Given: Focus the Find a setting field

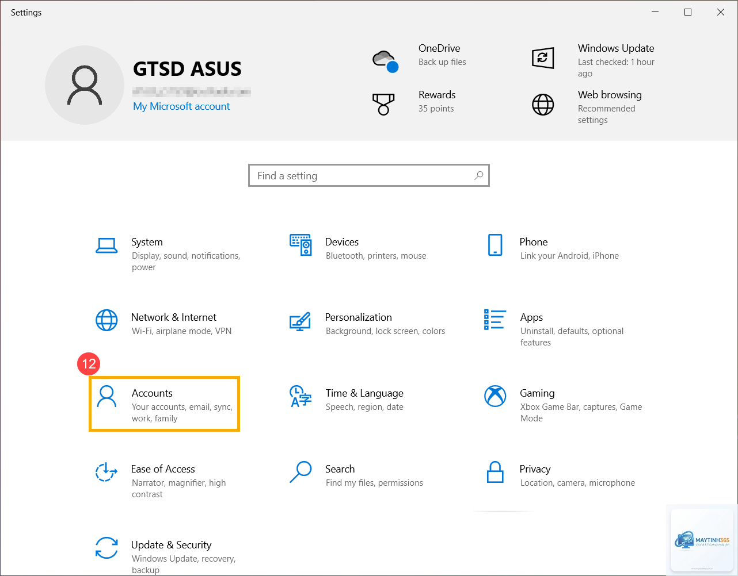Looking at the screenshot, I should tap(369, 175).
